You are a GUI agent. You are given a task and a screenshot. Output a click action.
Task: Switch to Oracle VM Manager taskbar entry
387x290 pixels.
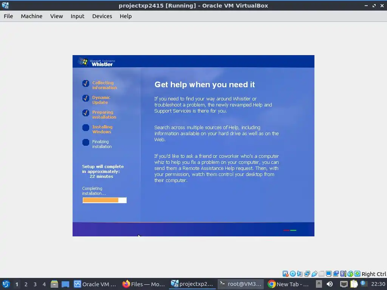click(x=95, y=284)
